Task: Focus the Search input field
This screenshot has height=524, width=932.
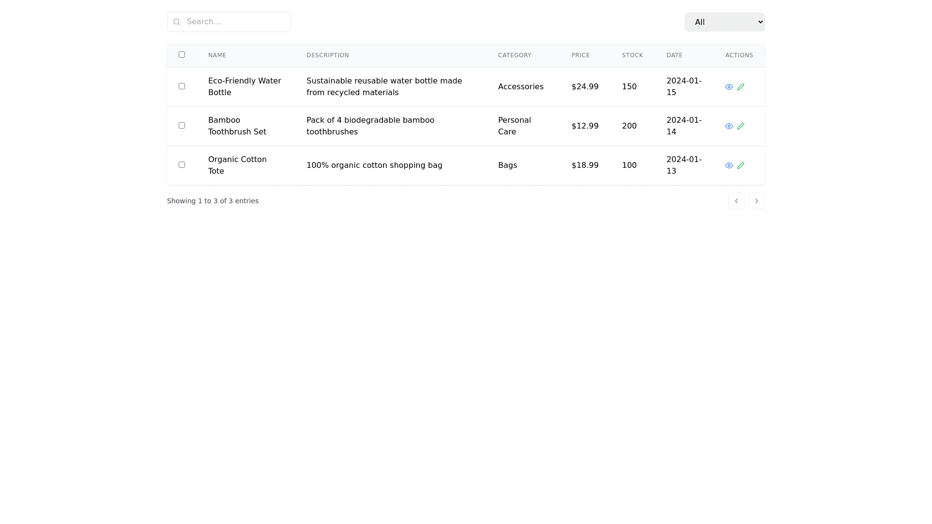Action: coord(235,22)
